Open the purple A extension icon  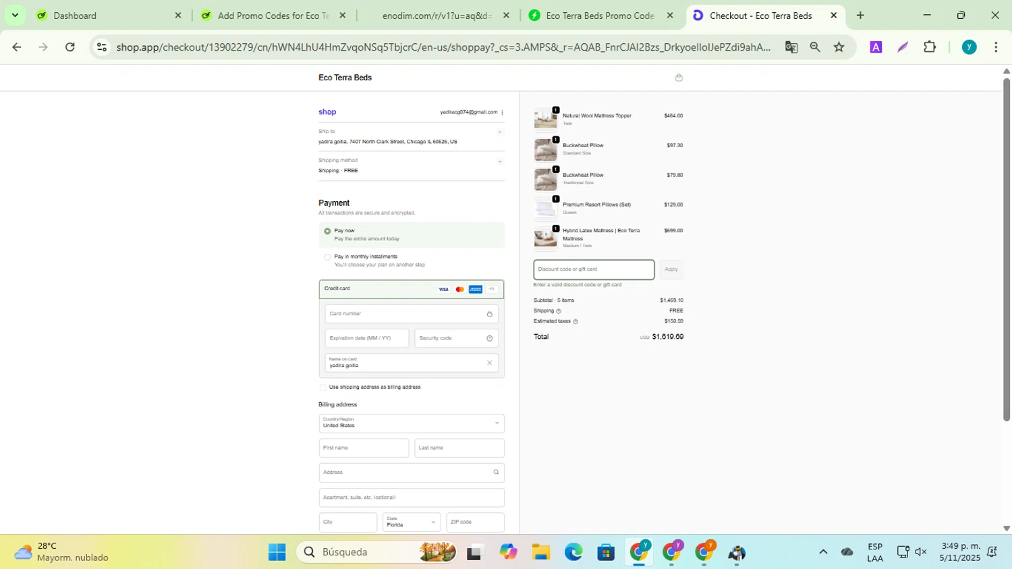click(x=876, y=47)
